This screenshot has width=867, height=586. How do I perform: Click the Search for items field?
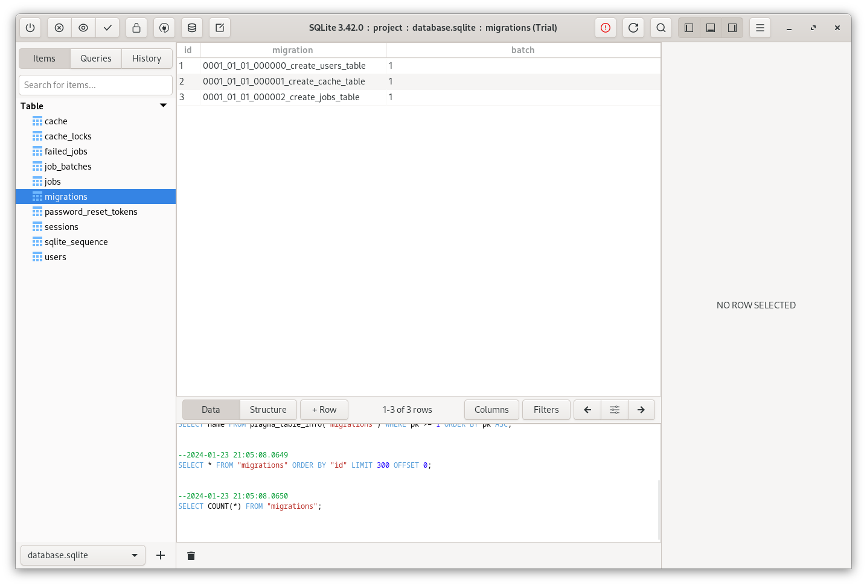pos(95,85)
